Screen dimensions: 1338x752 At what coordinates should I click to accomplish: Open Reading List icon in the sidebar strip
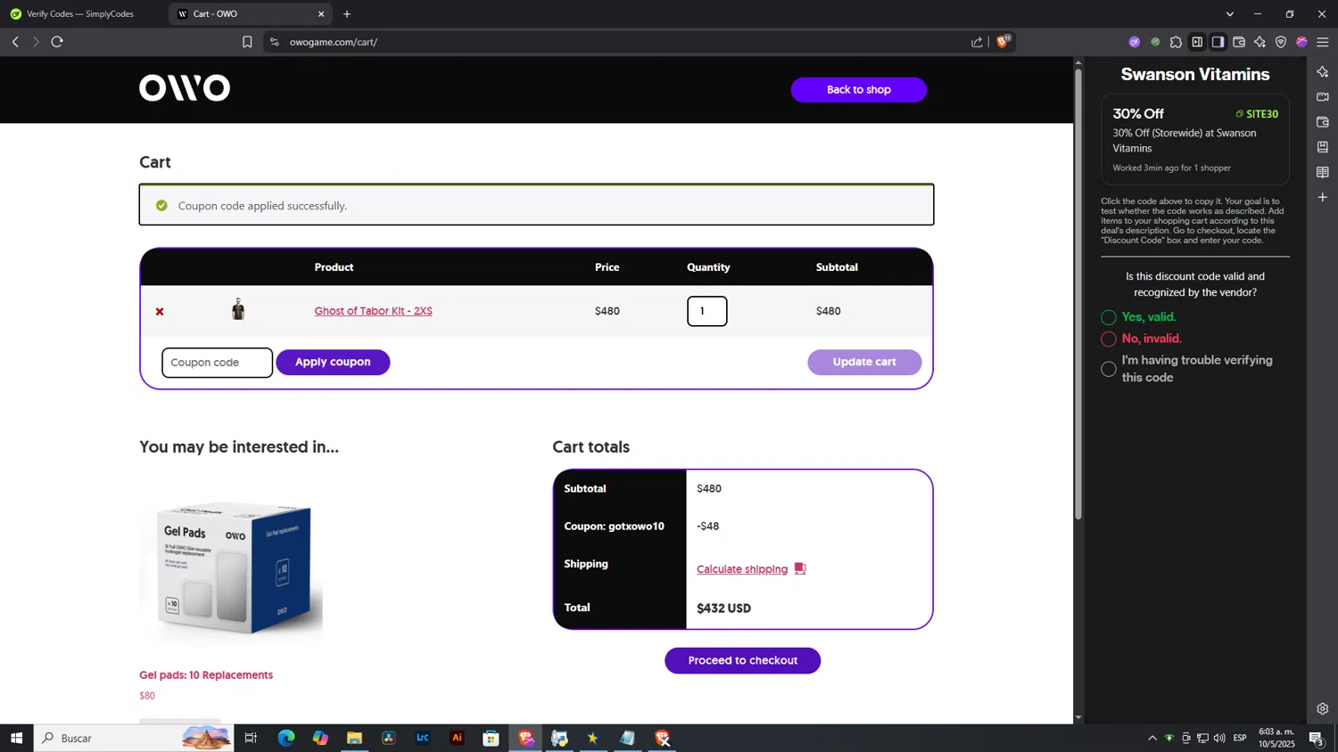(x=1323, y=172)
